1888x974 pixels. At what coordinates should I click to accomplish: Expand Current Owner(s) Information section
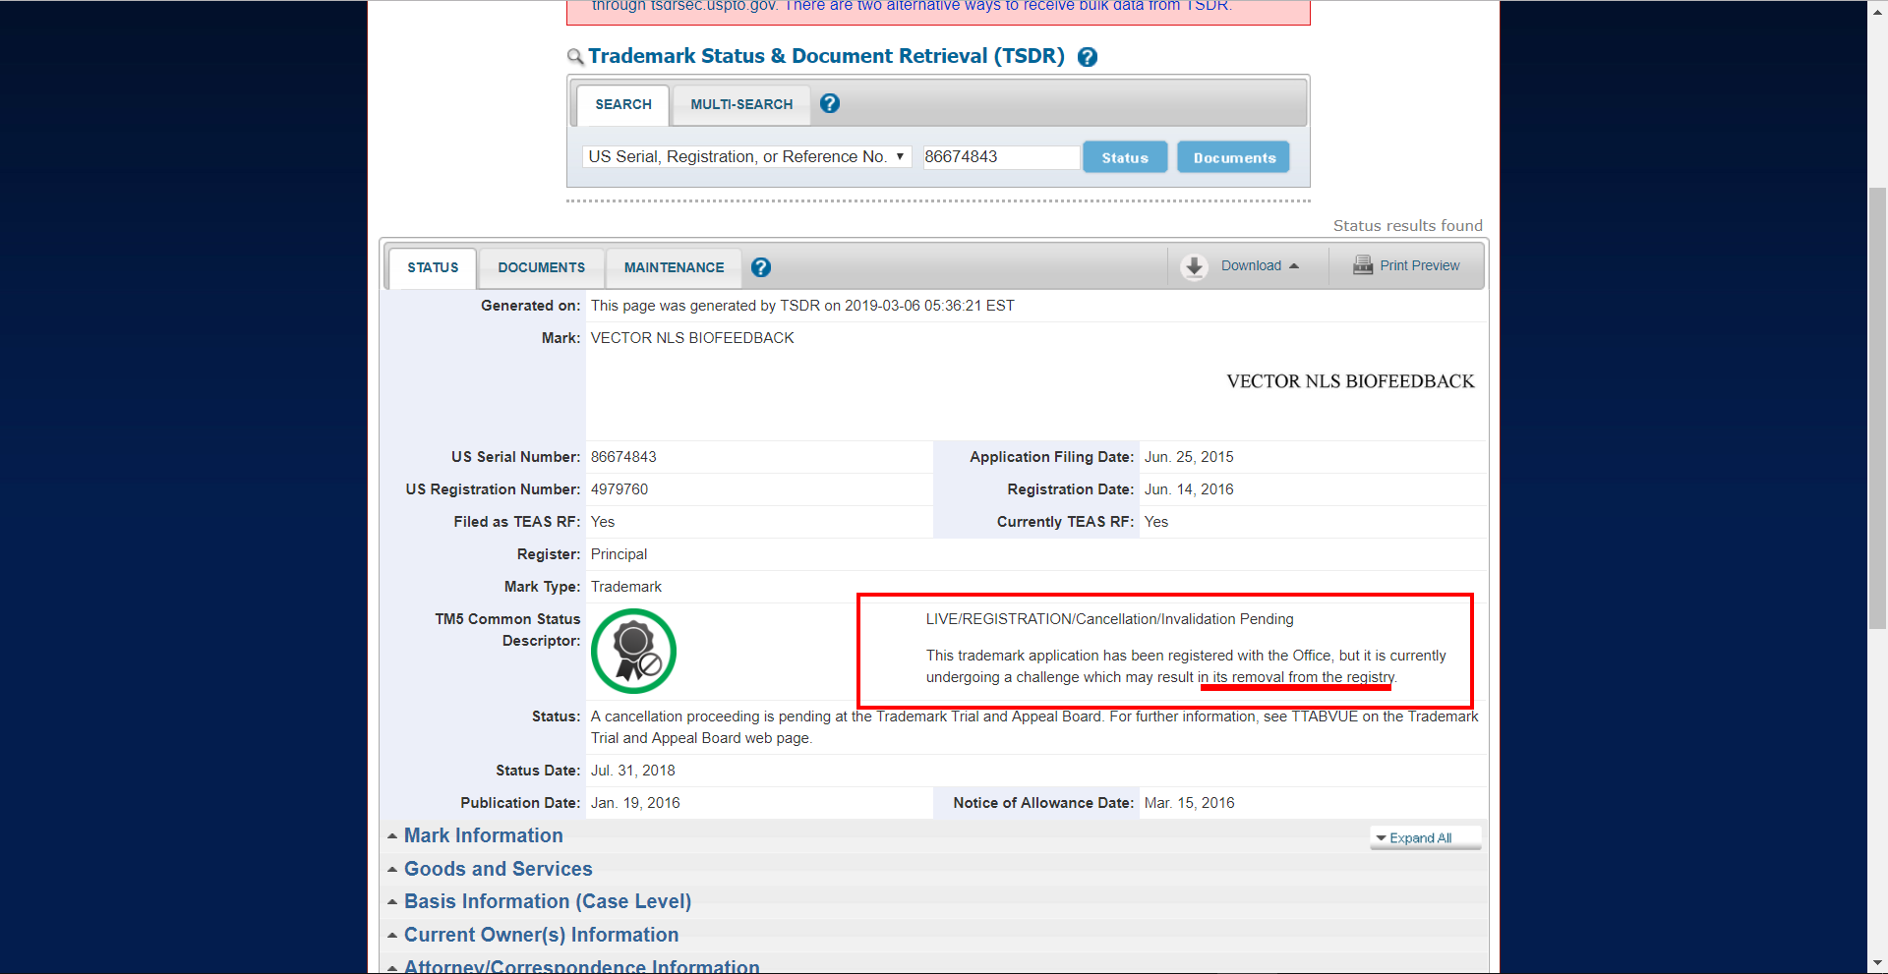coord(541,935)
